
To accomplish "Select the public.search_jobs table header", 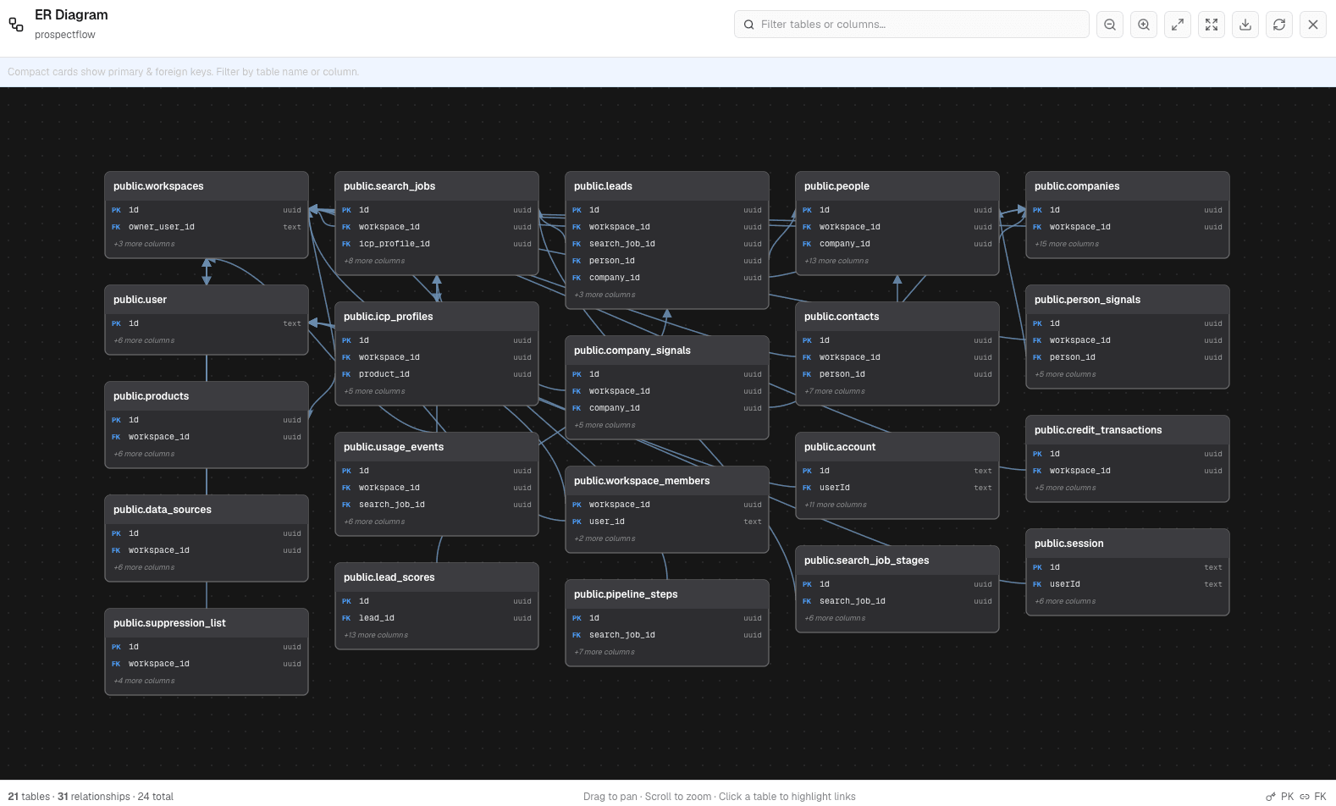I will (x=437, y=186).
